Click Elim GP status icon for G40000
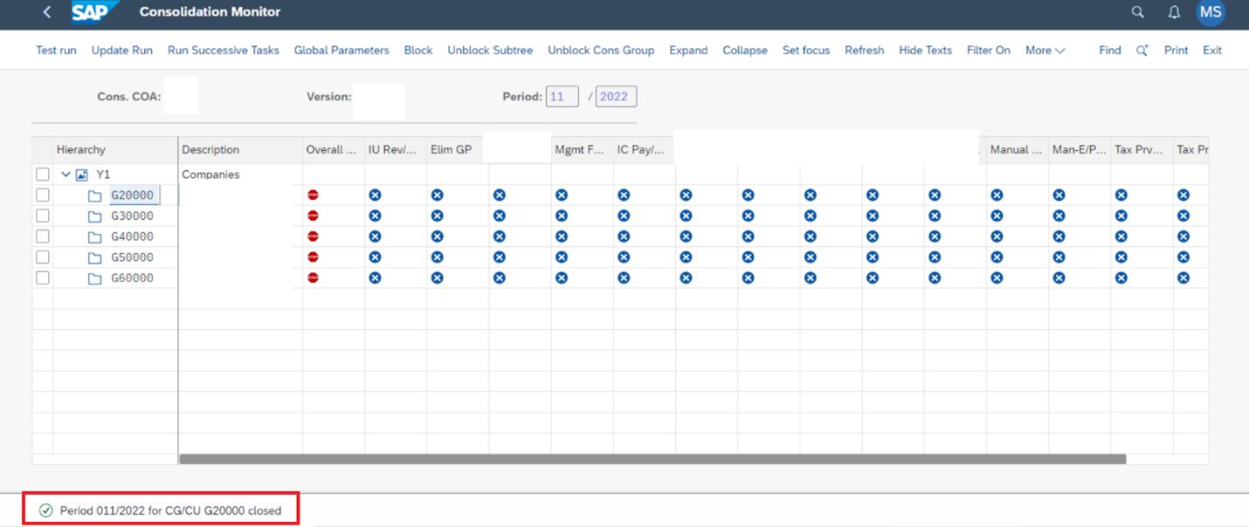The image size is (1249, 527). point(437,236)
